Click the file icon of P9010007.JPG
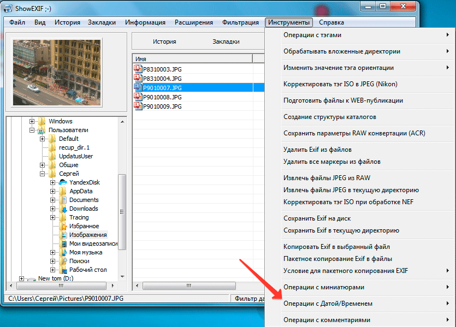456x327 pixels. pos(138,87)
